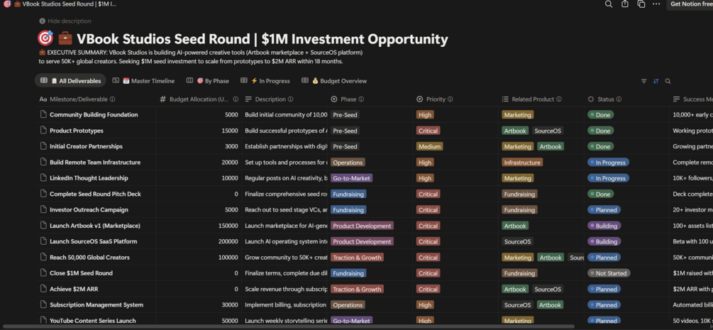This screenshot has width=713, height=330.
Task: Open the database filter icon
Action: pyautogui.click(x=644, y=82)
